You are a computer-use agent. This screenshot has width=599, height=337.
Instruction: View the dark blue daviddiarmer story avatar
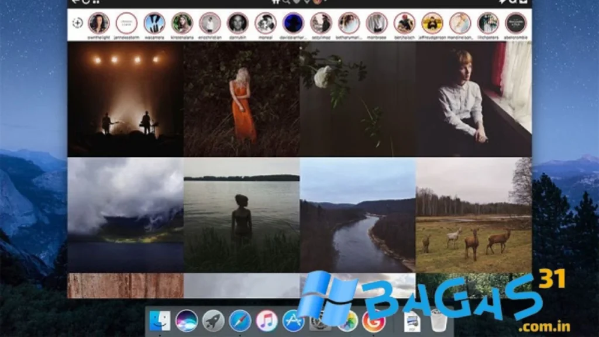pyautogui.click(x=294, y=23)
